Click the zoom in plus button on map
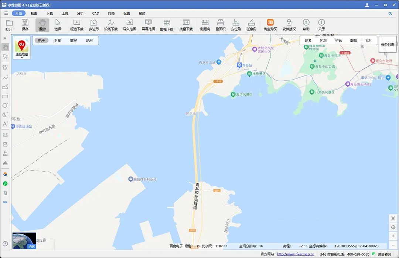Screen dimensions: 399x258 click(393, 236)
